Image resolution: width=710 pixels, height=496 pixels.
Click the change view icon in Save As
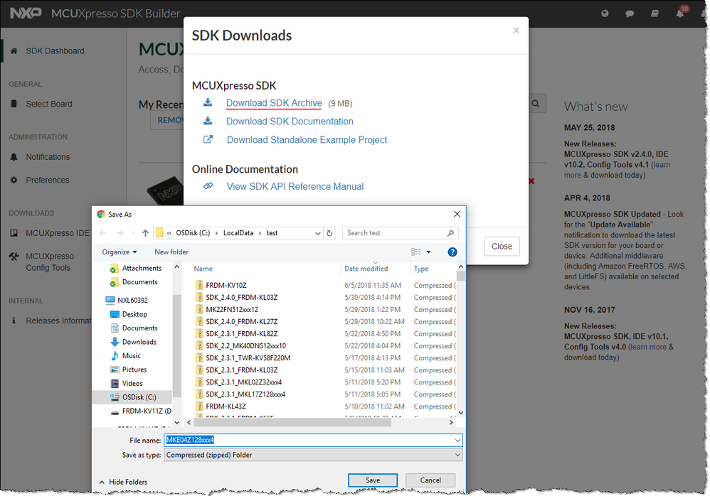416,252
